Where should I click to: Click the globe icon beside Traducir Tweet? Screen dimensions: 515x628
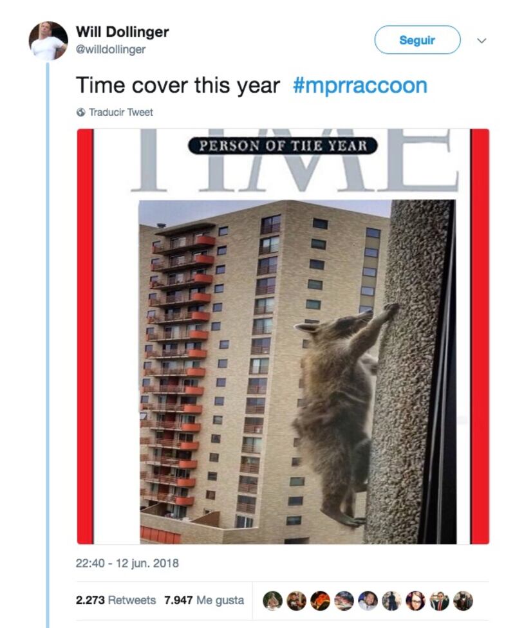pyautogui.click(x=80, y=112)
